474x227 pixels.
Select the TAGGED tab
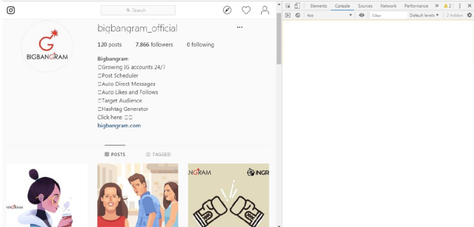pos(158,154)
